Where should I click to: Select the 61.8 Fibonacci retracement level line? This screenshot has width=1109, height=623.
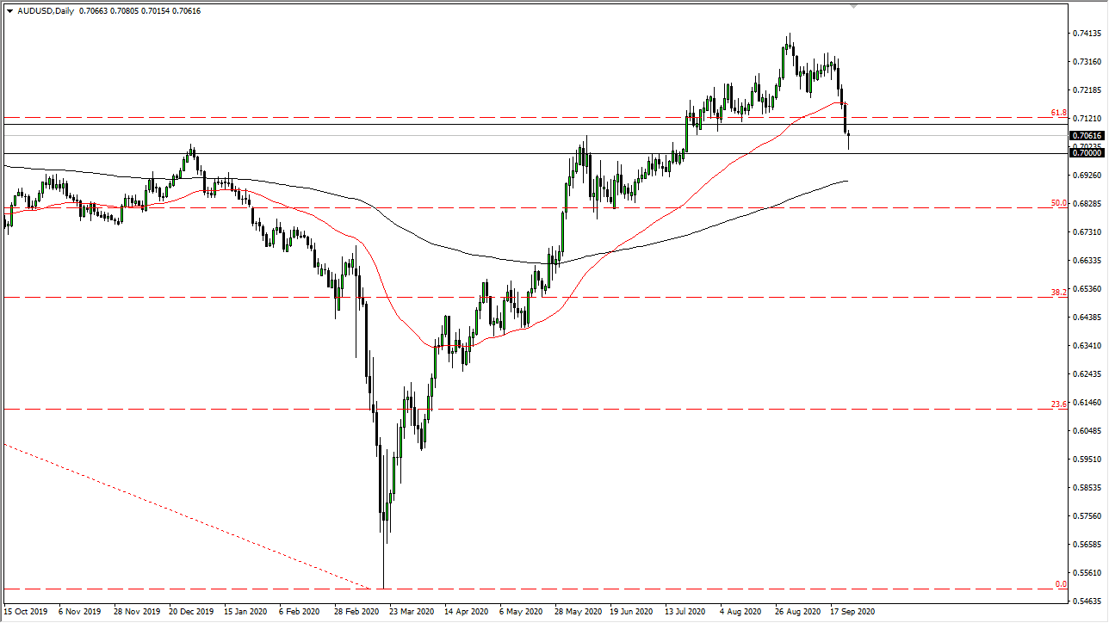(x=517, y=115)
